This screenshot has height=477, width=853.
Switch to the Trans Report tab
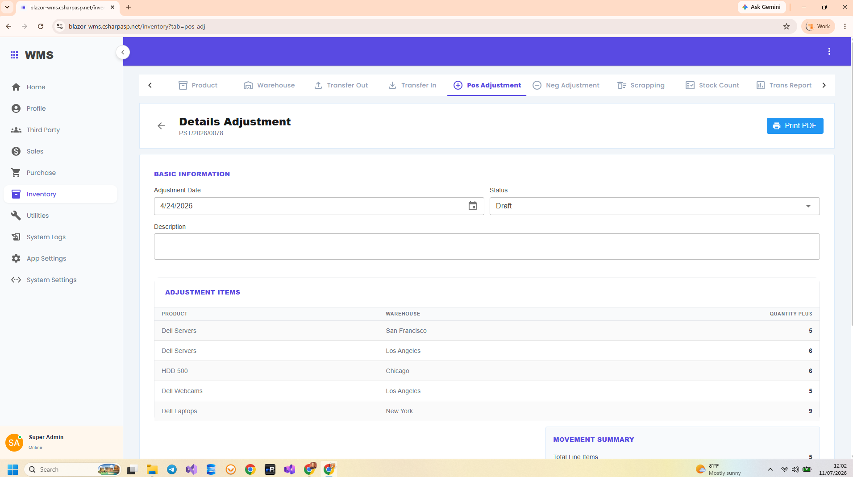point(784,85)
